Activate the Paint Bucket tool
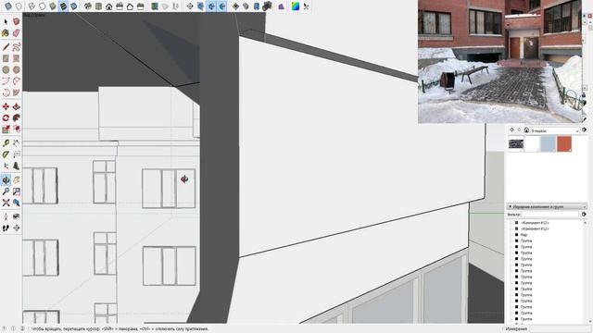The image size is (593, 333). (6, 33)
